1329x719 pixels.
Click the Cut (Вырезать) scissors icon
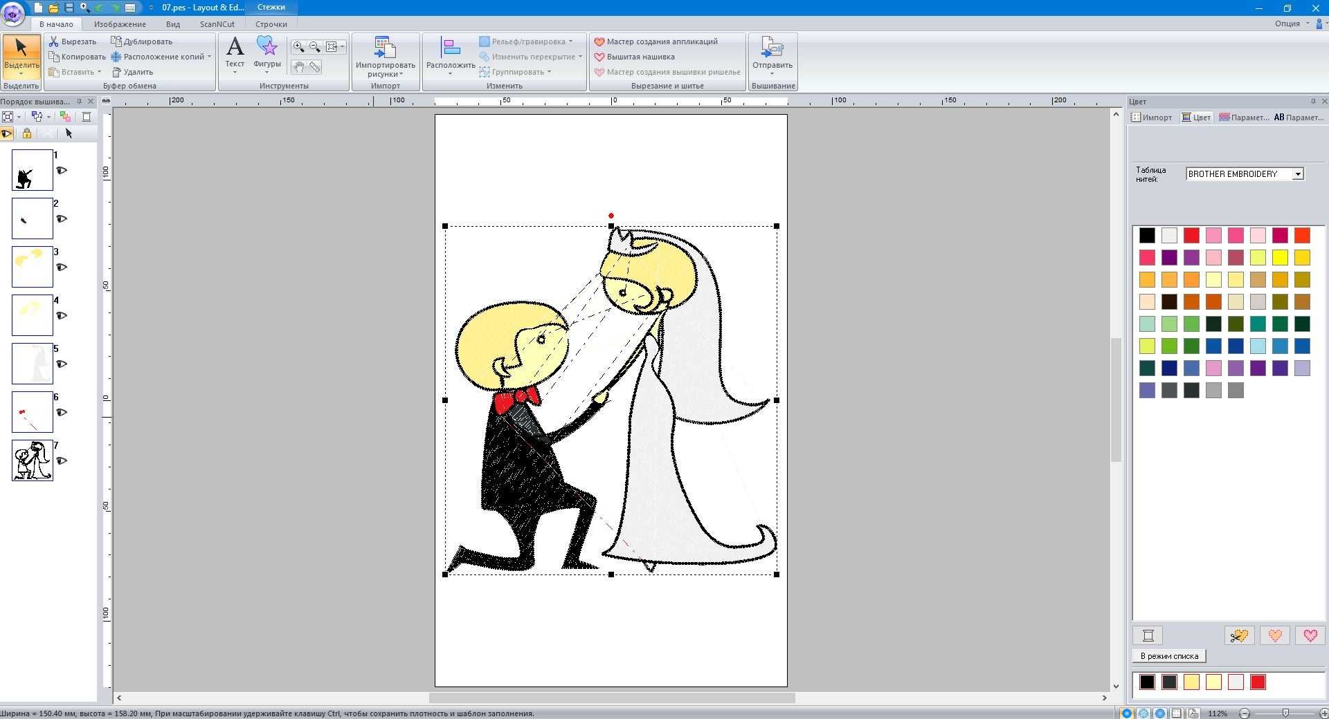[53, 41]
